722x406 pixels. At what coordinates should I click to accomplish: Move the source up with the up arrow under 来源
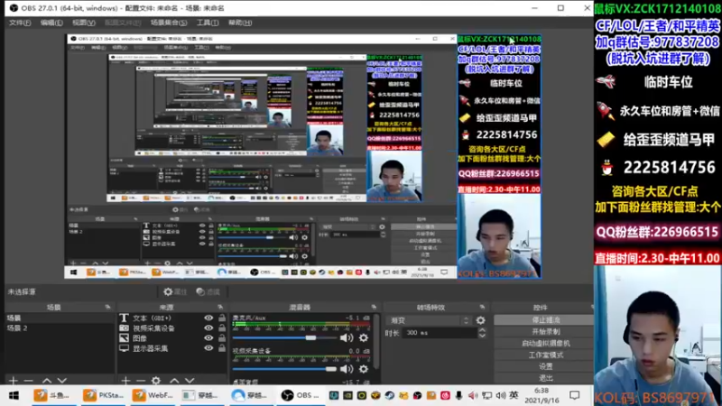click(174, 380)
